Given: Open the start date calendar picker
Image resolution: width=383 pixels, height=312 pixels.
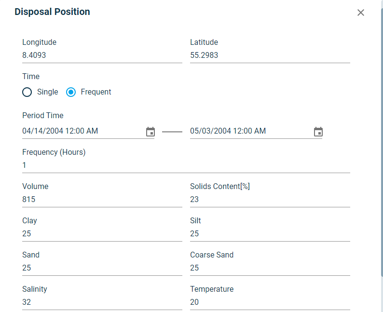Looking at the screenshot, I should (150, 132).
